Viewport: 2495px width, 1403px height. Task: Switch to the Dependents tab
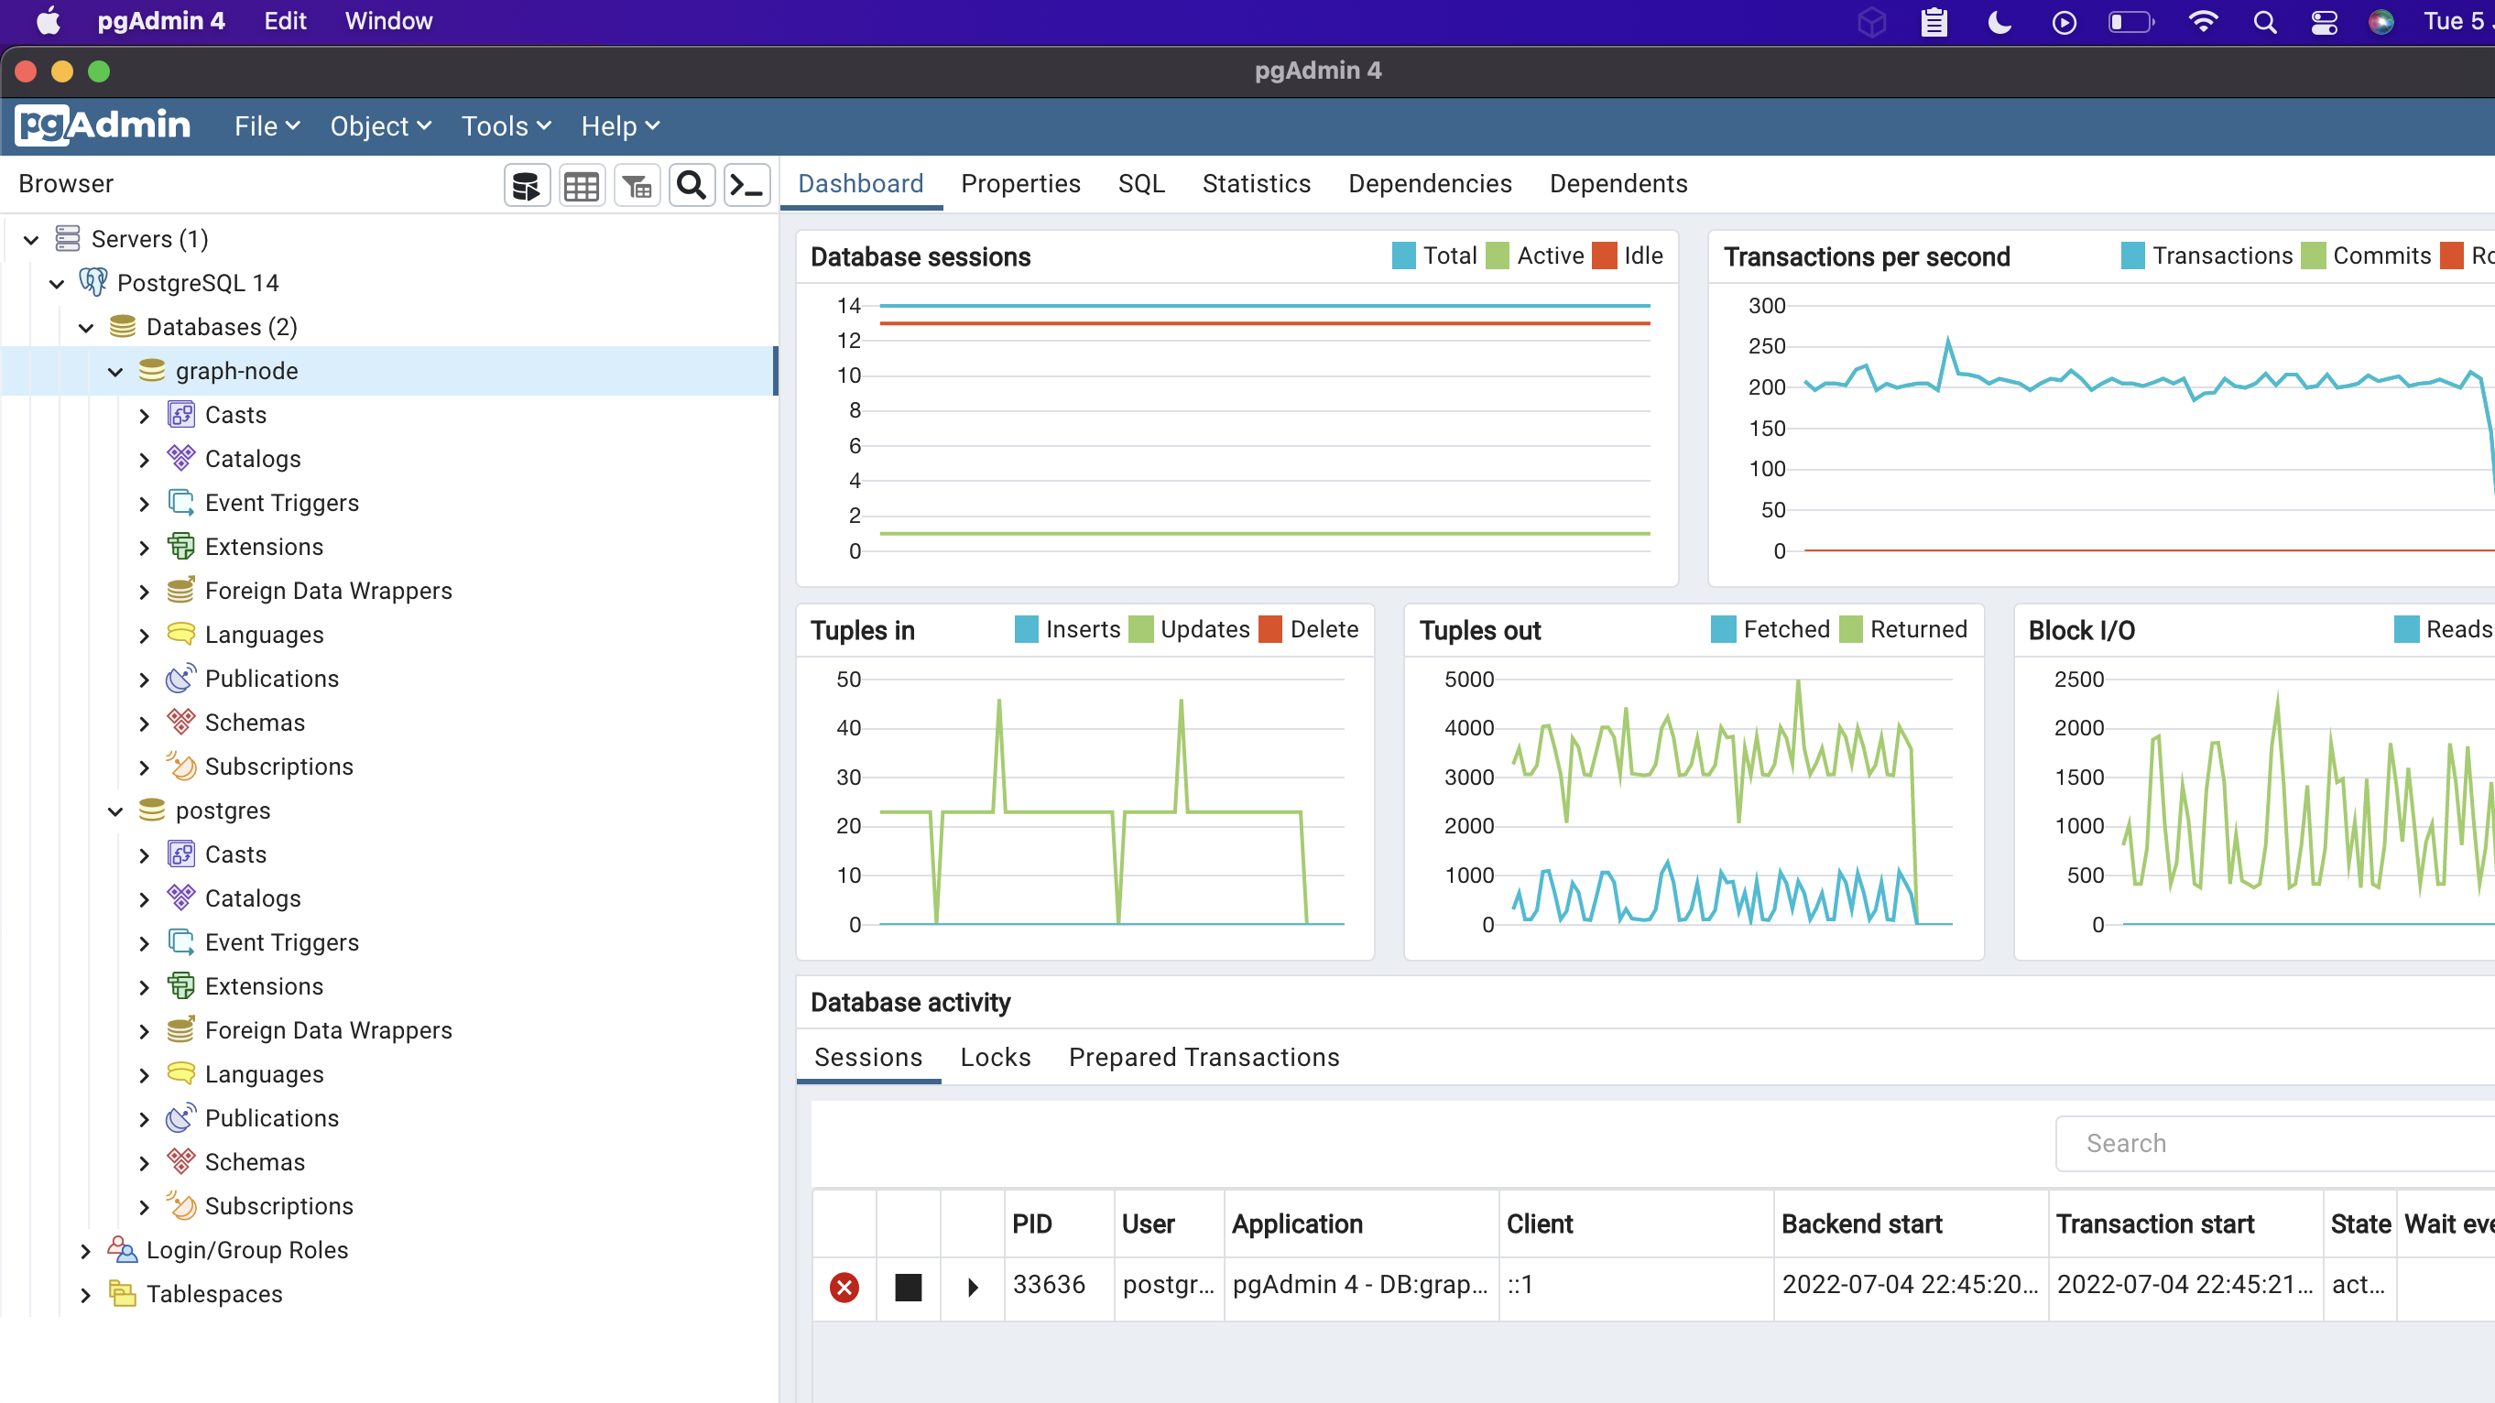click(1618, 183)
